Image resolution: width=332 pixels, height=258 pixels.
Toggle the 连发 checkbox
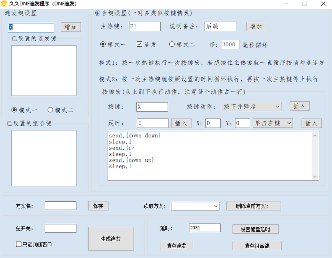[x=147, y=44]
